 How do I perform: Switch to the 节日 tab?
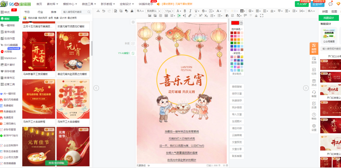tap(27, 12)
